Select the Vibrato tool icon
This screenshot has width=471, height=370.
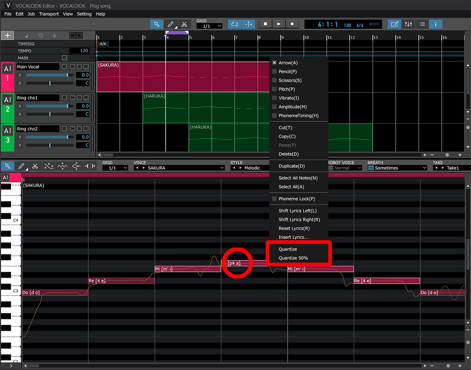tap(63, 166)
